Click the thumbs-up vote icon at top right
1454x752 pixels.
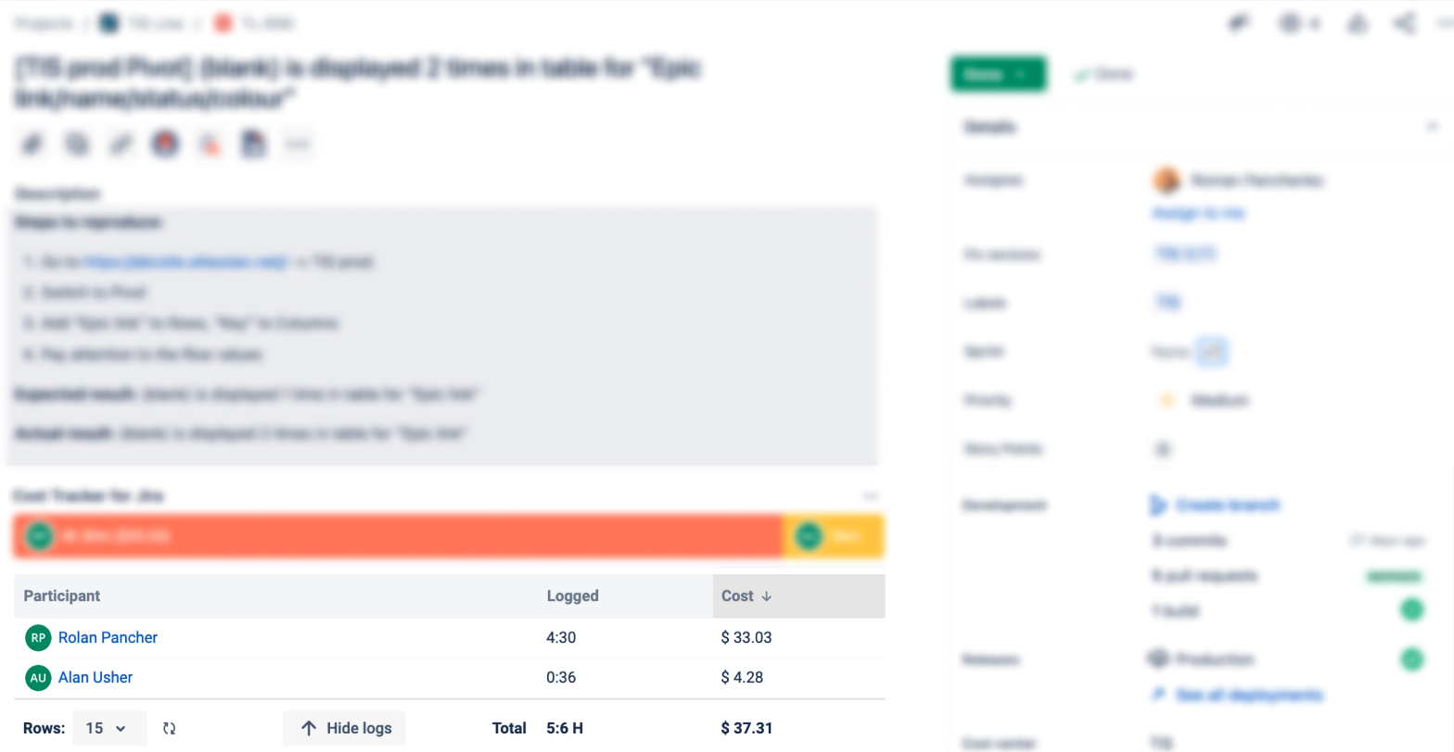tap(1358, 24)
